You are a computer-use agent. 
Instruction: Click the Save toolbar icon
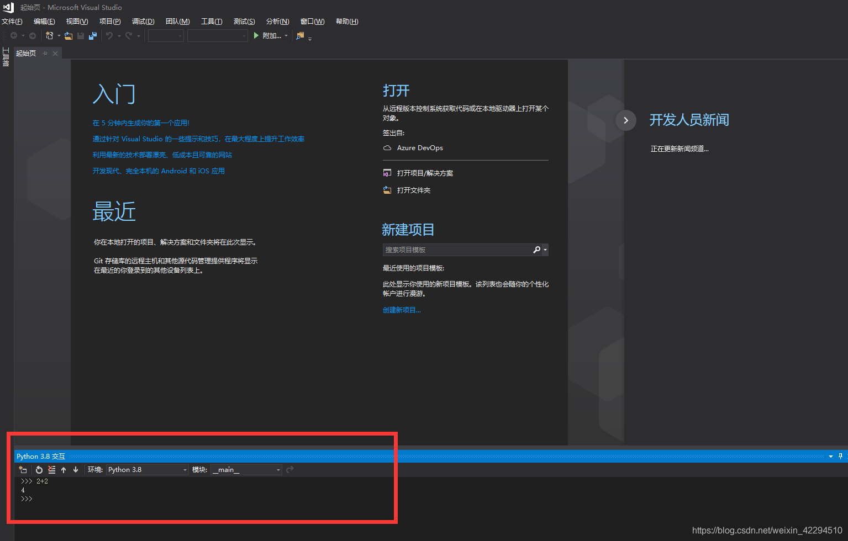pyautogui.click(x=81, y=36)
